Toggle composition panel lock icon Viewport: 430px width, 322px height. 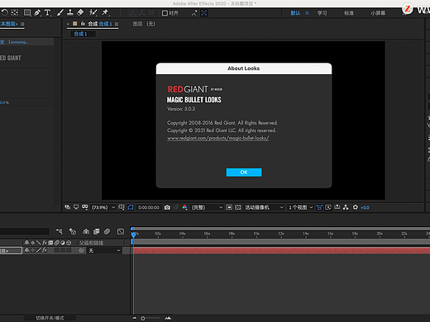(x=83, y=24)
